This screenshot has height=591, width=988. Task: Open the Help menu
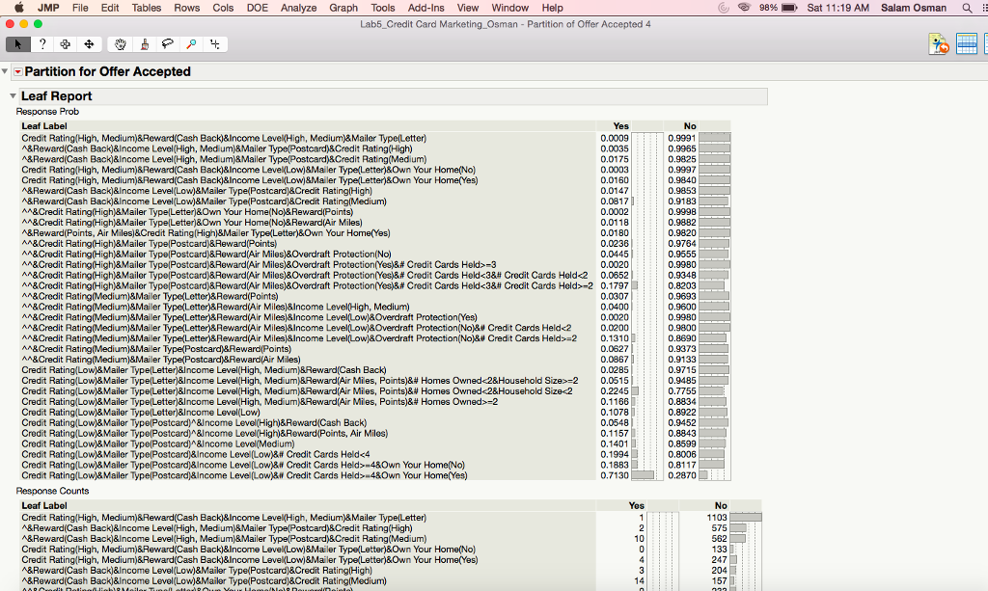pos(552,8)
